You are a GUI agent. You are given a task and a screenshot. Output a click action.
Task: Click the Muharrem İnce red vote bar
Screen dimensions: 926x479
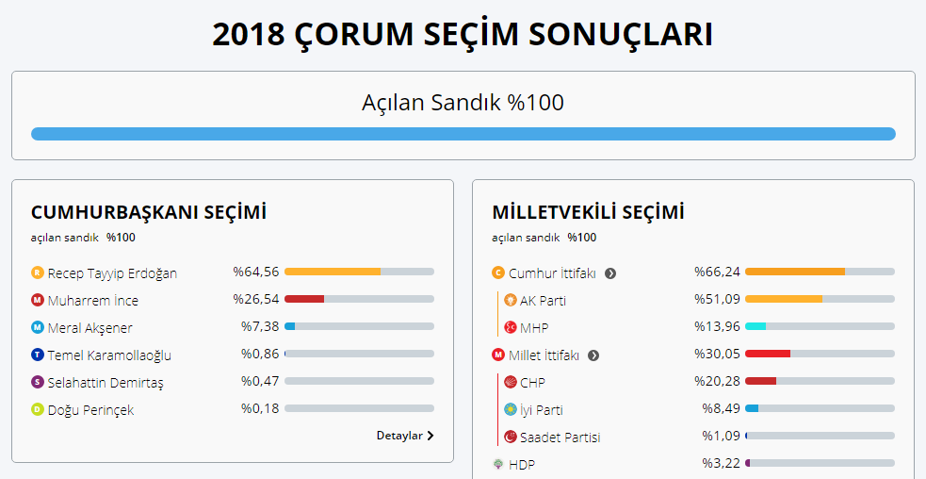pyautogui.click(x=304, y=299)
